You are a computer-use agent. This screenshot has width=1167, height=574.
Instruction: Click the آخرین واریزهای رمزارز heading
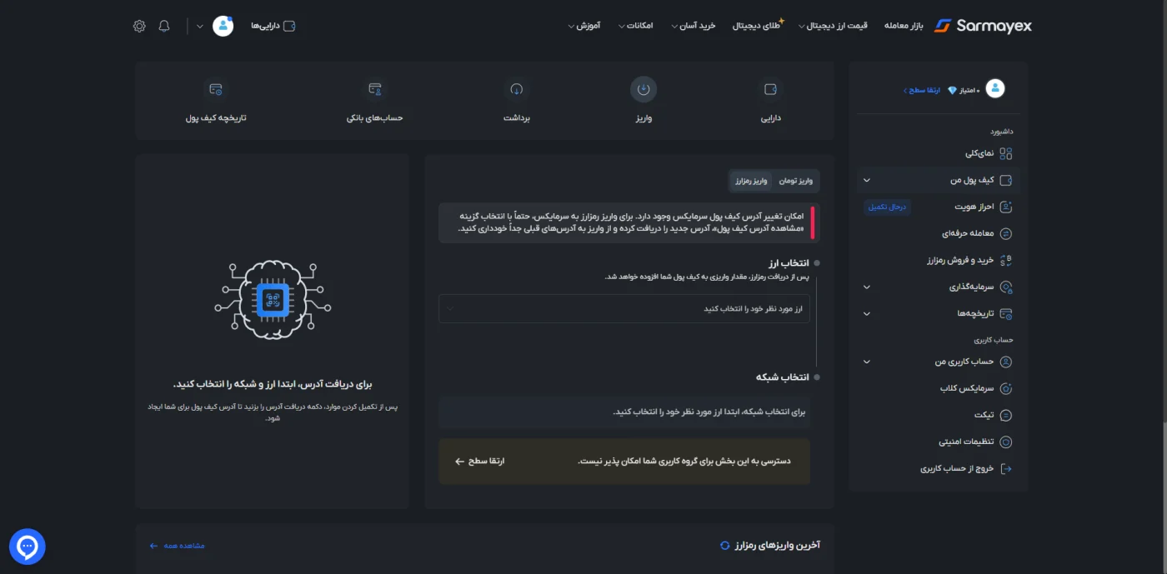pos(777,546)
